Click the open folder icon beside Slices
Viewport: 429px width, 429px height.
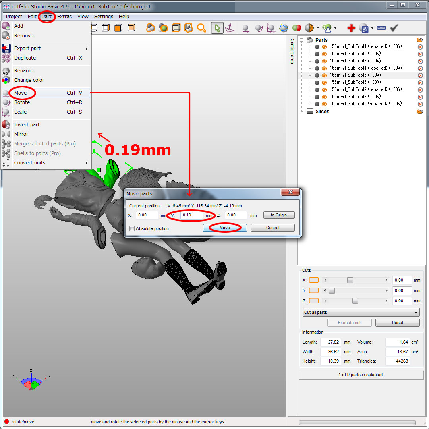tap(420, 111)
